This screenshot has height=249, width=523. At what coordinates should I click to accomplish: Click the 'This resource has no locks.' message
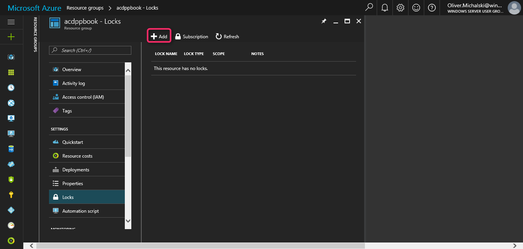click(181, 68)
